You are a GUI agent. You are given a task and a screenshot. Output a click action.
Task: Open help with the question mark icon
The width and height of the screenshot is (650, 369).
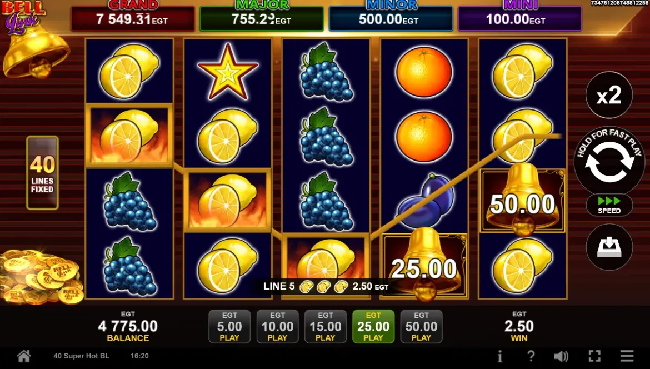click(531, 356)
